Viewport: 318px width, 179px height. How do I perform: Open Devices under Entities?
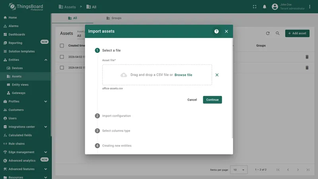point(25,68)
